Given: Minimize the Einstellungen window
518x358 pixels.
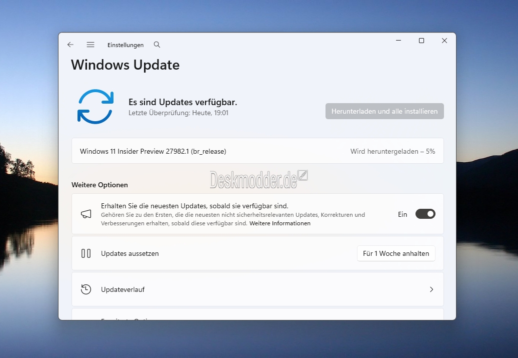Looking at the screenshot, I should pos(398,41).
